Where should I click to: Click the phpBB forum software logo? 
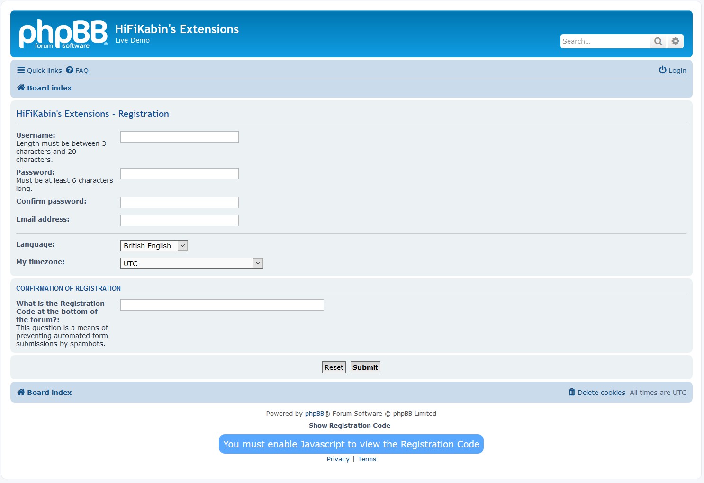(63, 34)
